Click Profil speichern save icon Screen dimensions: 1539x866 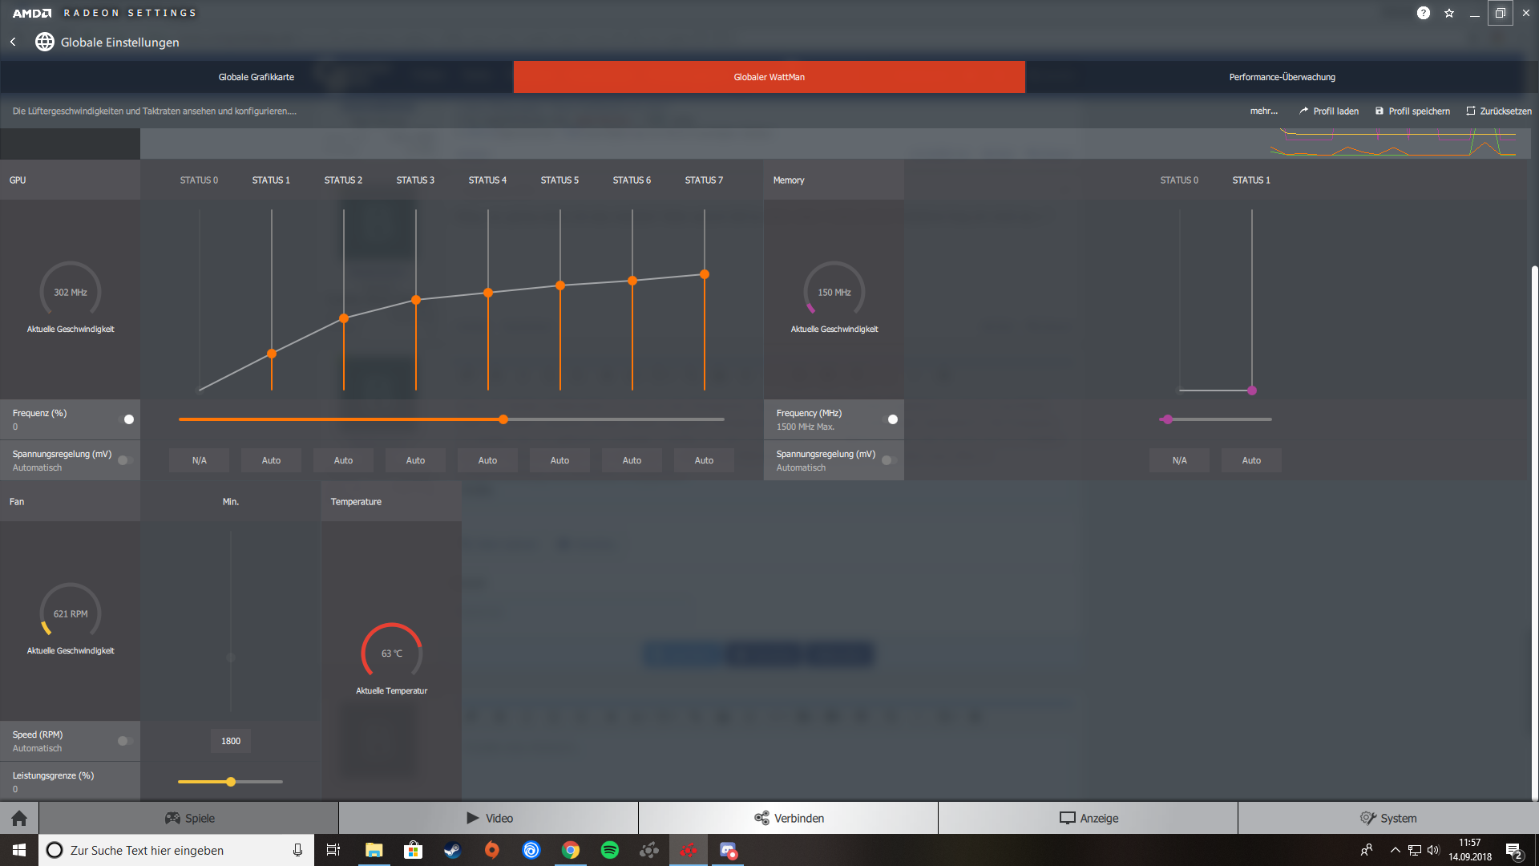click(1379, 111)
